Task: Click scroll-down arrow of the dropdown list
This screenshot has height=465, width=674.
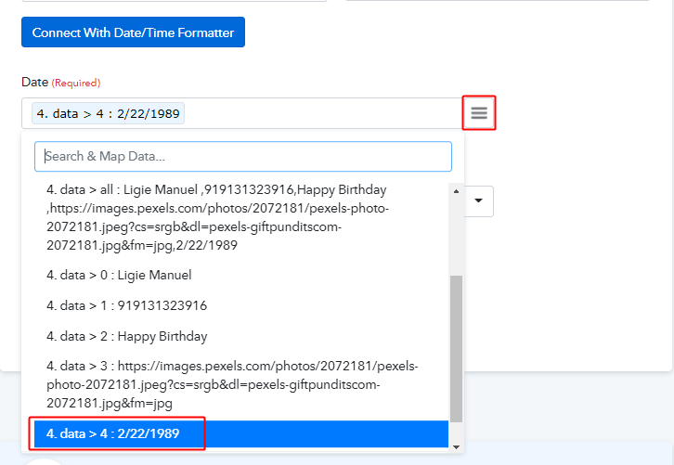Action: (456, 447)
